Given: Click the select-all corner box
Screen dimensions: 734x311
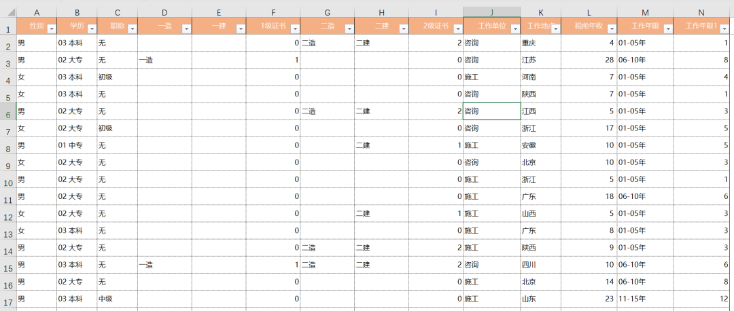Looking at the screenshot, I should point(7,12).
